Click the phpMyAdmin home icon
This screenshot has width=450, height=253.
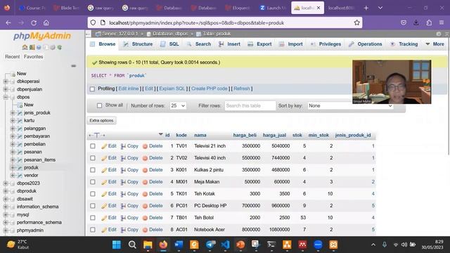point(25,47)
